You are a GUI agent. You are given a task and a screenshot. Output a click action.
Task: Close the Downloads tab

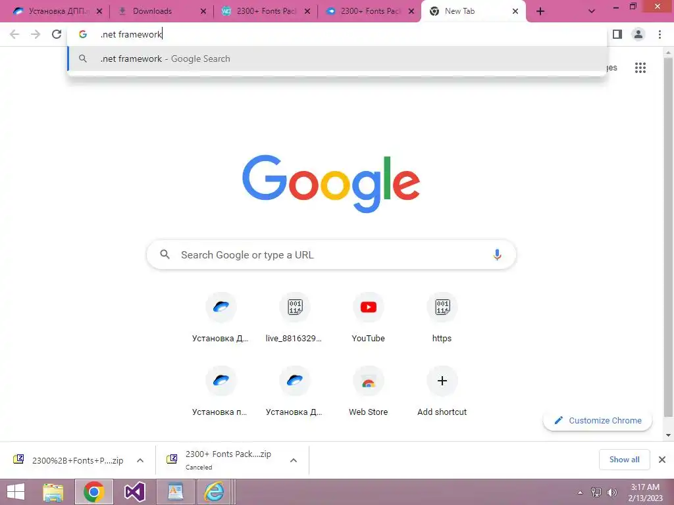203,11
